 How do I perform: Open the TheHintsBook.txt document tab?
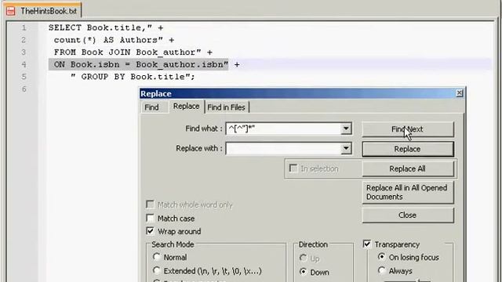(44, 10)
